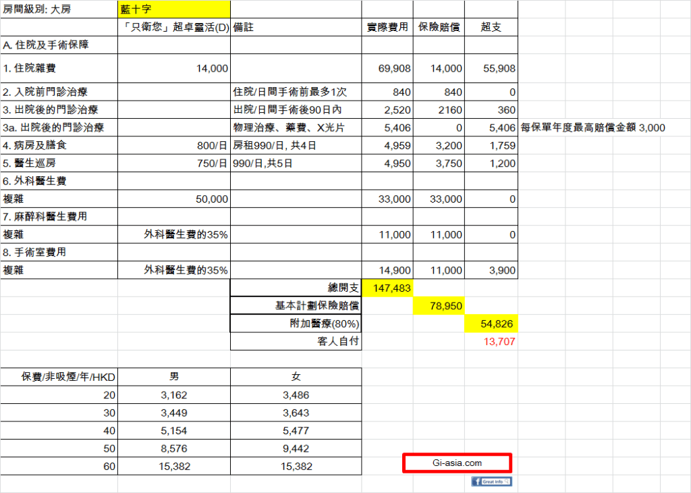Image resolution: width=691 pixels, height=493 pixels.
Task: Select the 8. 手術室費用 label
Action: (34, 252)
